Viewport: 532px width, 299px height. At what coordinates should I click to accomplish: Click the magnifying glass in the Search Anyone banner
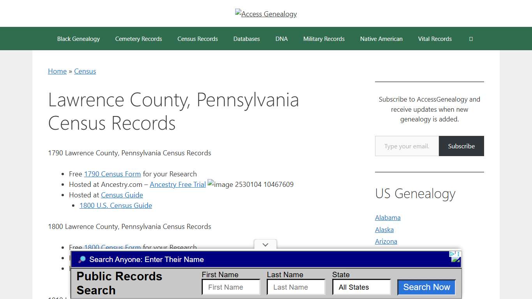click(82, 259)
